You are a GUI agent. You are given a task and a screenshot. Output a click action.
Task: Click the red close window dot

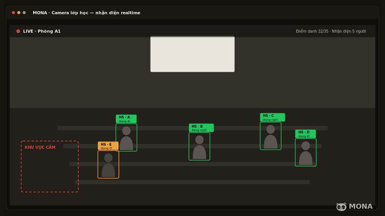point(13,12)
